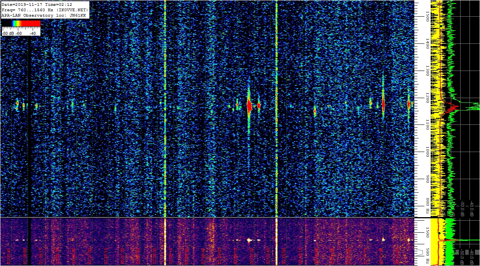Click the 1000 mark on the frequency axis

[x=427, y=152]
